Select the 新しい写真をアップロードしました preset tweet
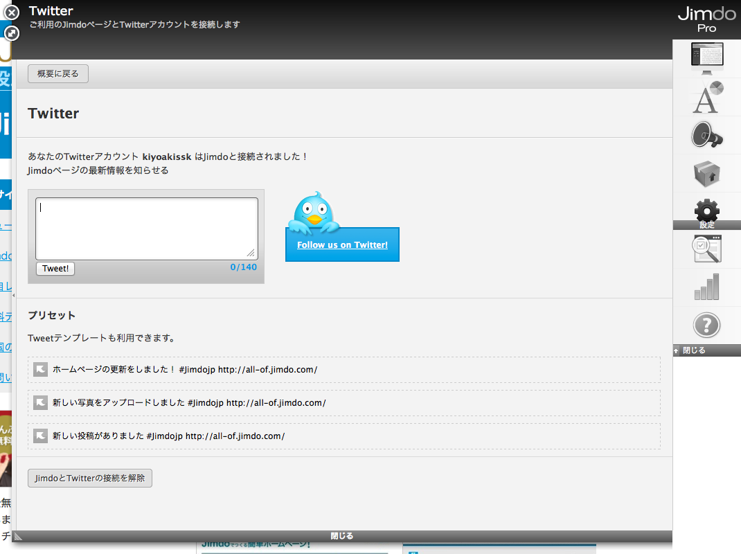 coord(344,403)
